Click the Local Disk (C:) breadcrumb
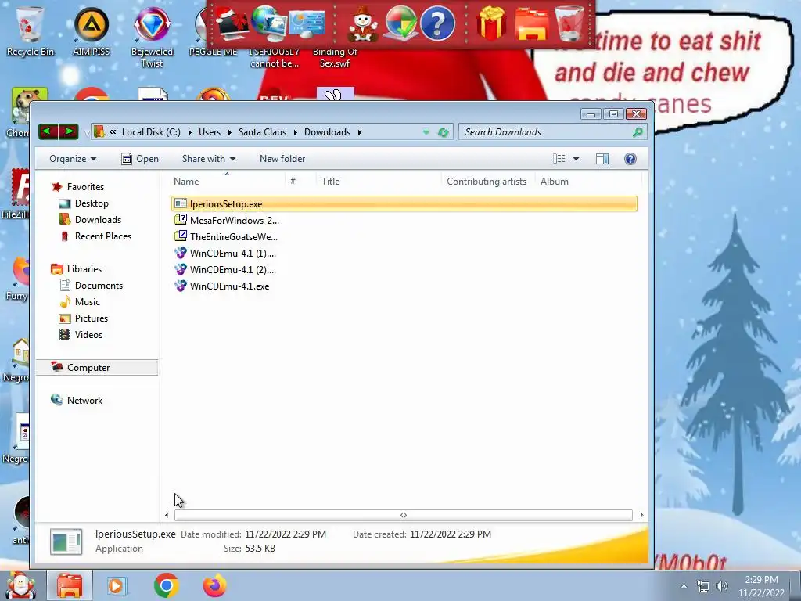Screen dimensions: 801x601 (x=151, y=132)
